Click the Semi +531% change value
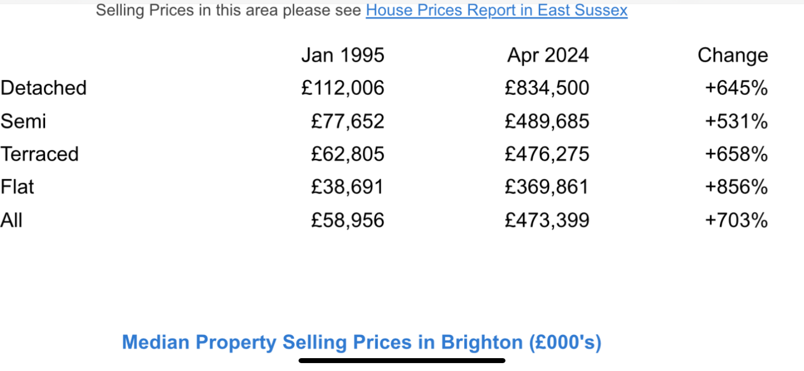This screenshot has width=804, height=371. click(x=736, y=121)
